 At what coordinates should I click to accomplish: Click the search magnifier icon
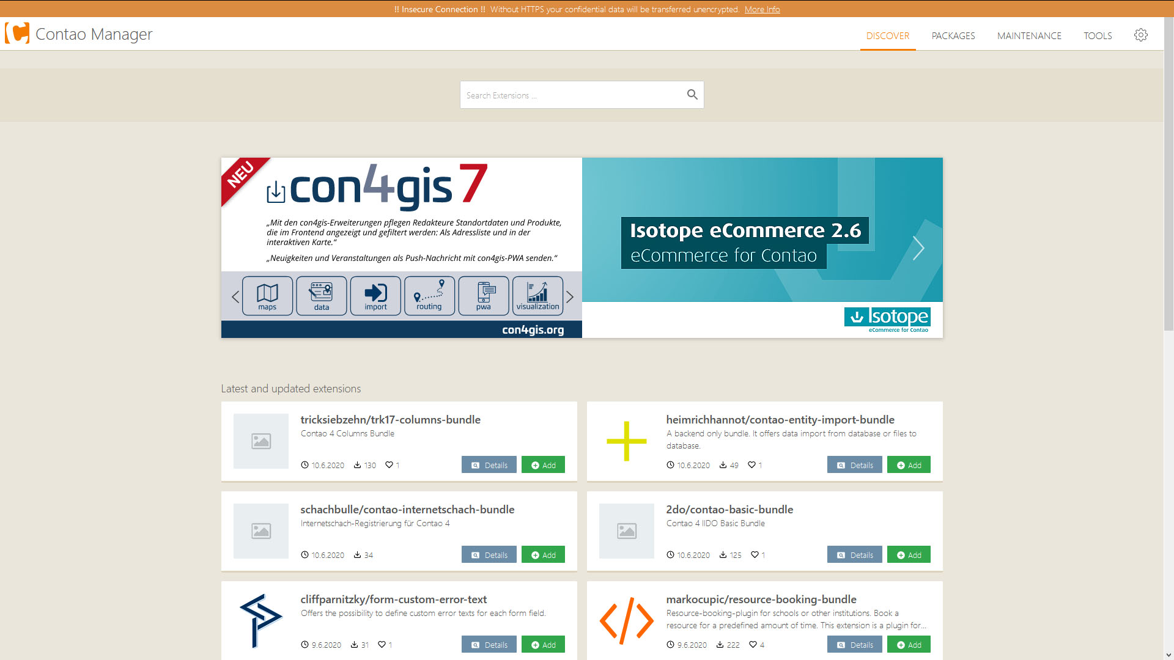coord(692,95)
